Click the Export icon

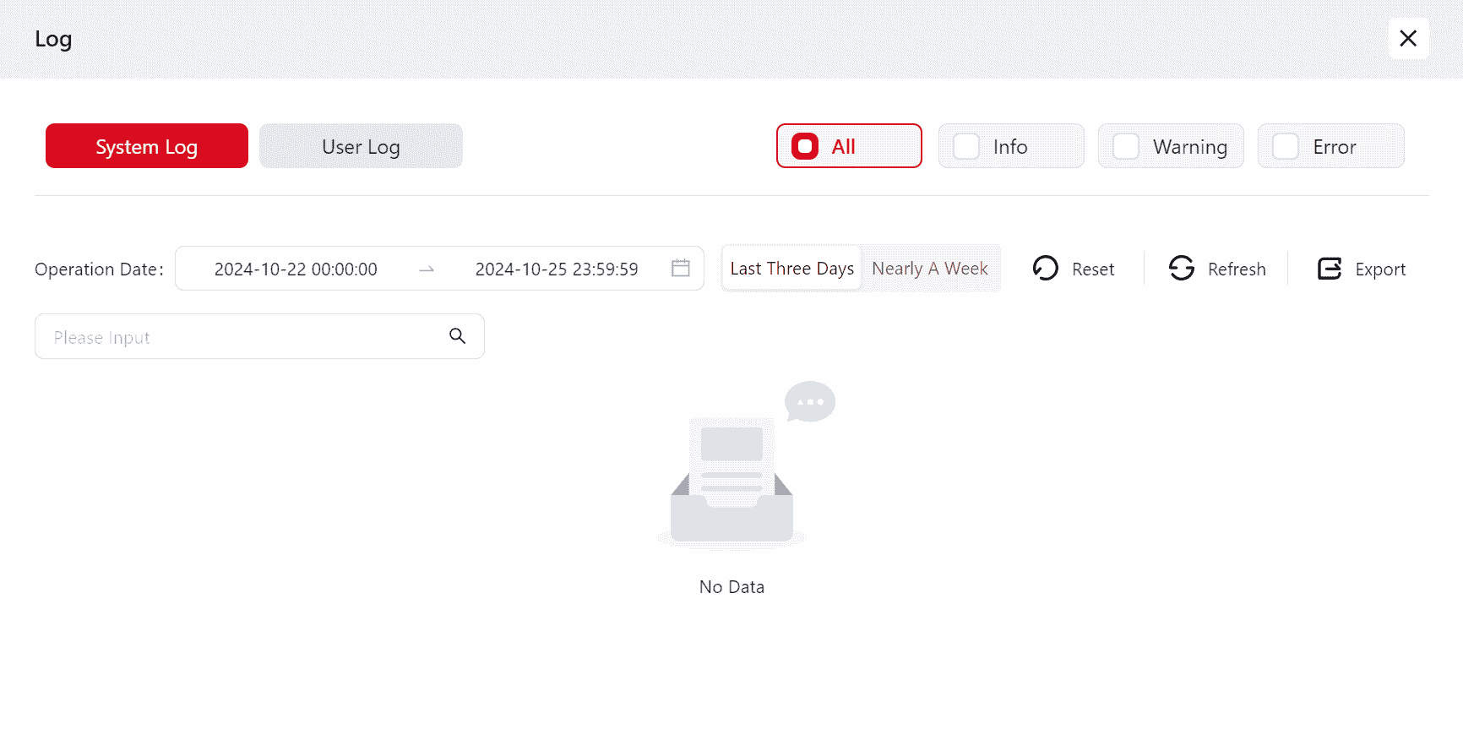(1329, 269)
